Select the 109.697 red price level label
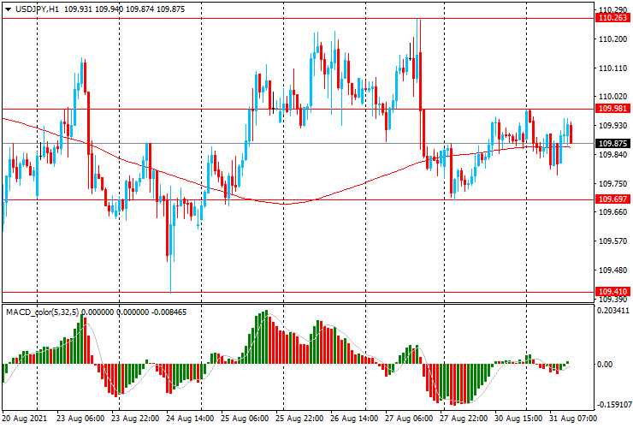Screen dimensions: 633x428 tap(612, 199)
